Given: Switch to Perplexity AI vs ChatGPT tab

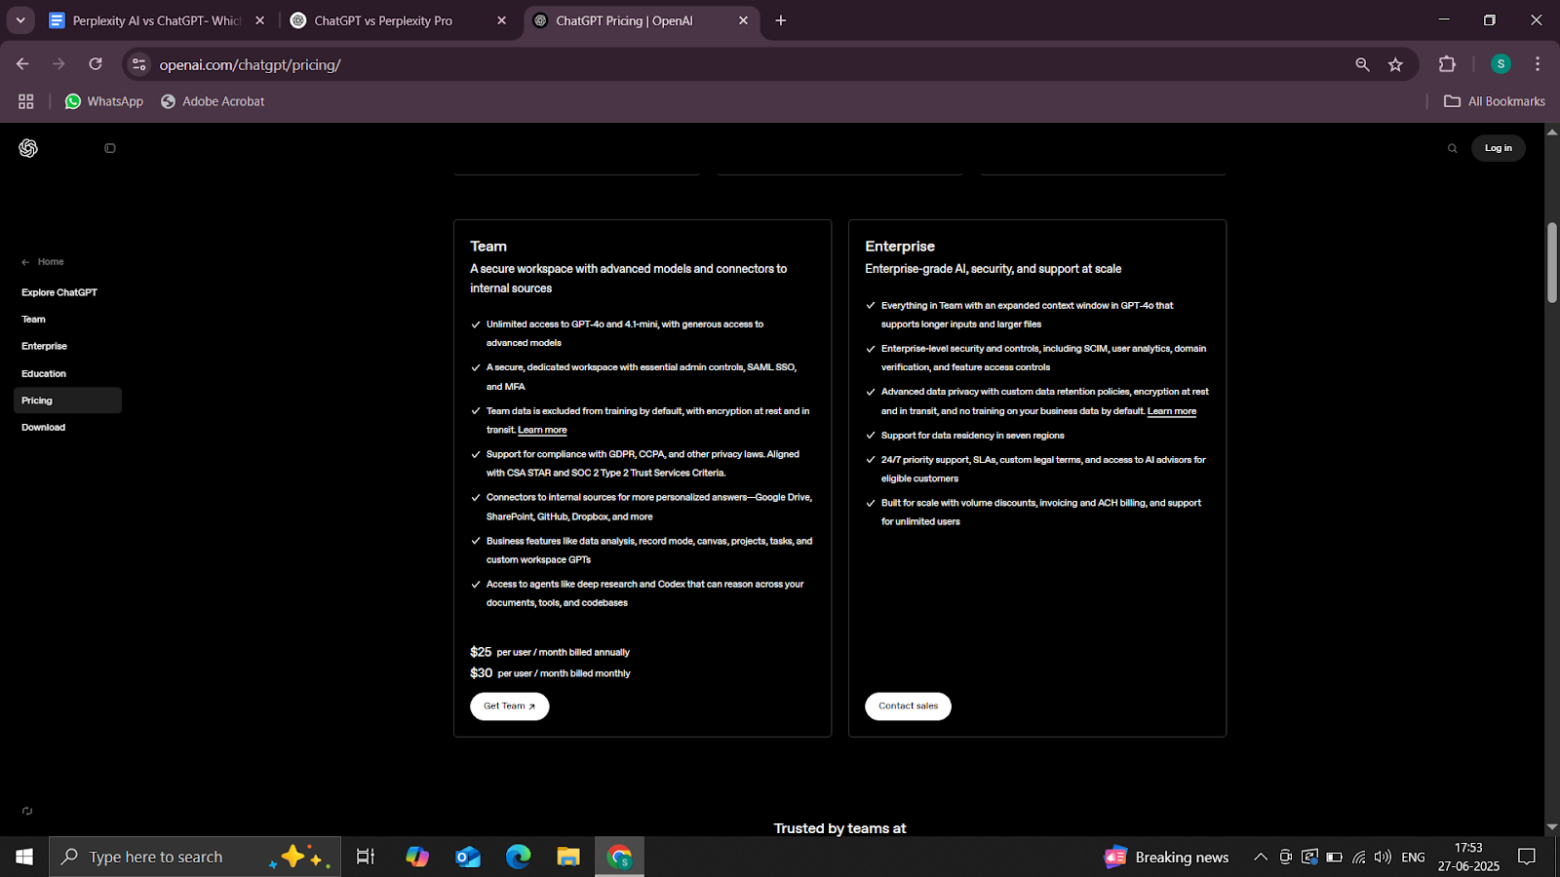Looking at the screenshot, I should 156,20.
